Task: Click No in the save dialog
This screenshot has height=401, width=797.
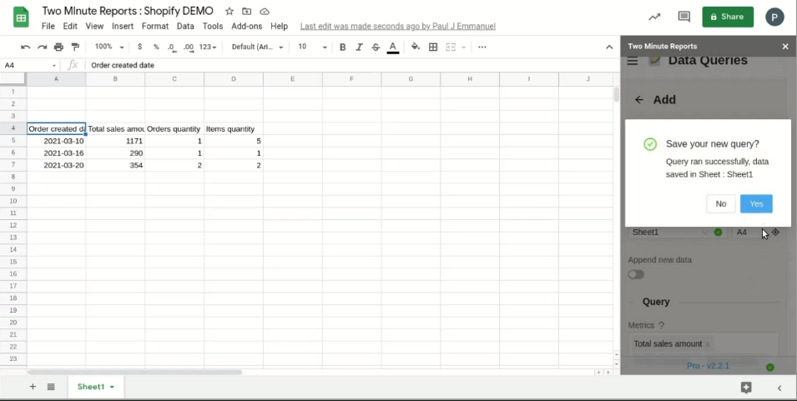Action: coord(721,203)
